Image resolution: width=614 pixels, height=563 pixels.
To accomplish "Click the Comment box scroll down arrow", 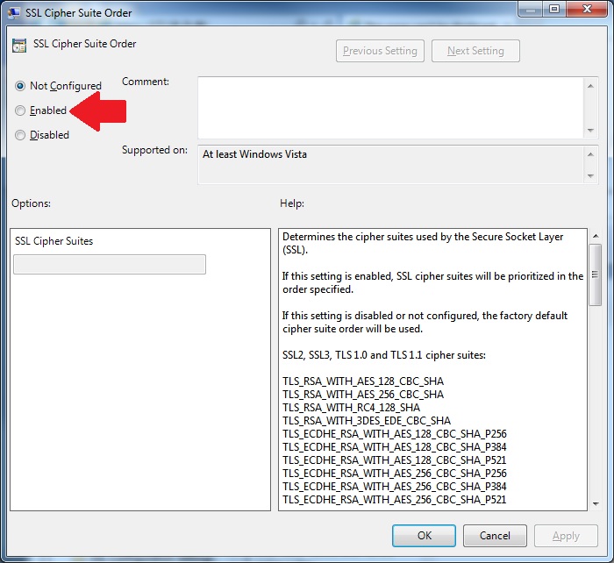I will pyautogui.click(x=591, y=131).
